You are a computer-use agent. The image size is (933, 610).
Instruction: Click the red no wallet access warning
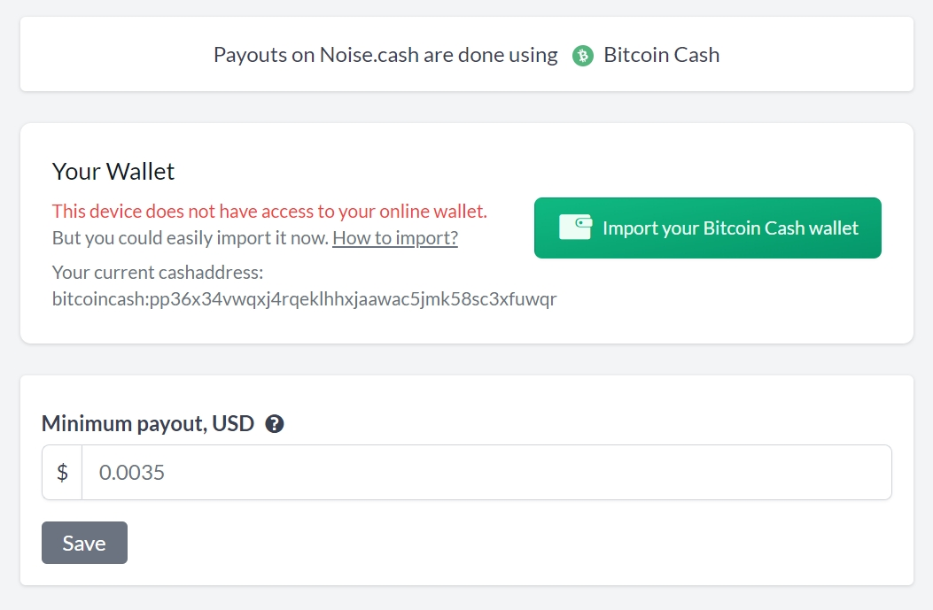[x=269, y=211]
